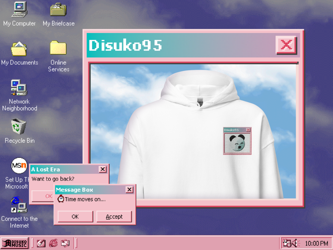Click the volume speaker tray icon
Image resolution: width=333 pixels, height=250 pixels.
coord(296,243)
